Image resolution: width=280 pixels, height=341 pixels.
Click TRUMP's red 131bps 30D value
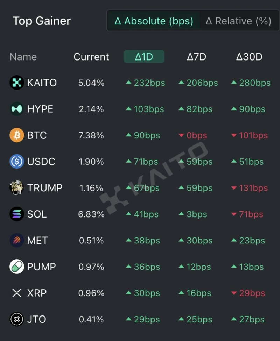point(253,188)
